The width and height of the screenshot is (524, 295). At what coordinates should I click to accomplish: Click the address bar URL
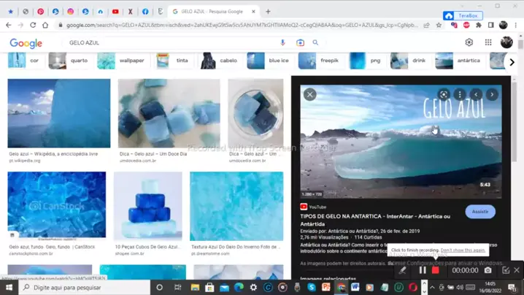(x=242, y=25)
